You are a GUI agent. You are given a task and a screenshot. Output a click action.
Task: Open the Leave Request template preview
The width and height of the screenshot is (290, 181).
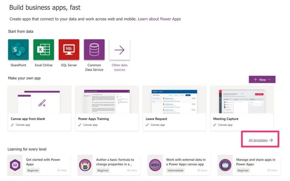pyautogui.click(x=174, y=100)
